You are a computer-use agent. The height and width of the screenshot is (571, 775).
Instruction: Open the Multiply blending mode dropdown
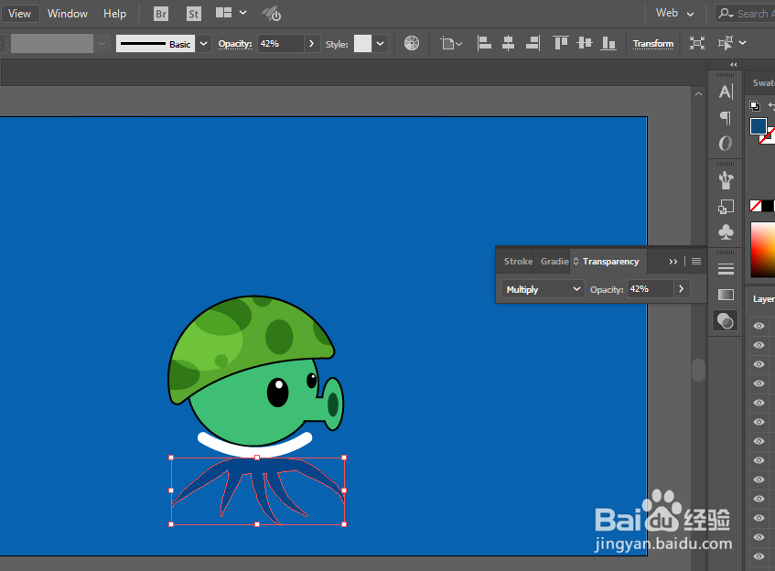[x=543, y=289]
